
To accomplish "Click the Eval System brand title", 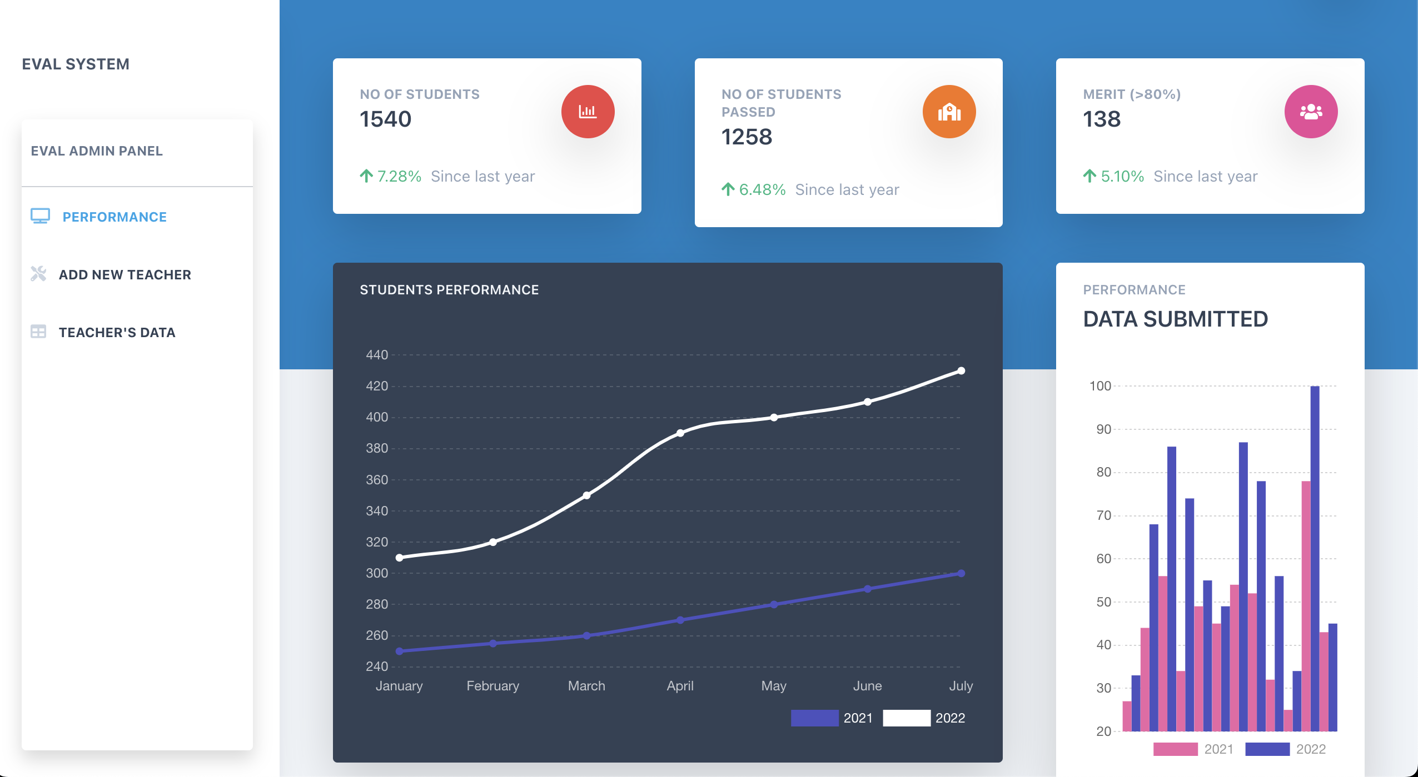I will tap(76, 64).
